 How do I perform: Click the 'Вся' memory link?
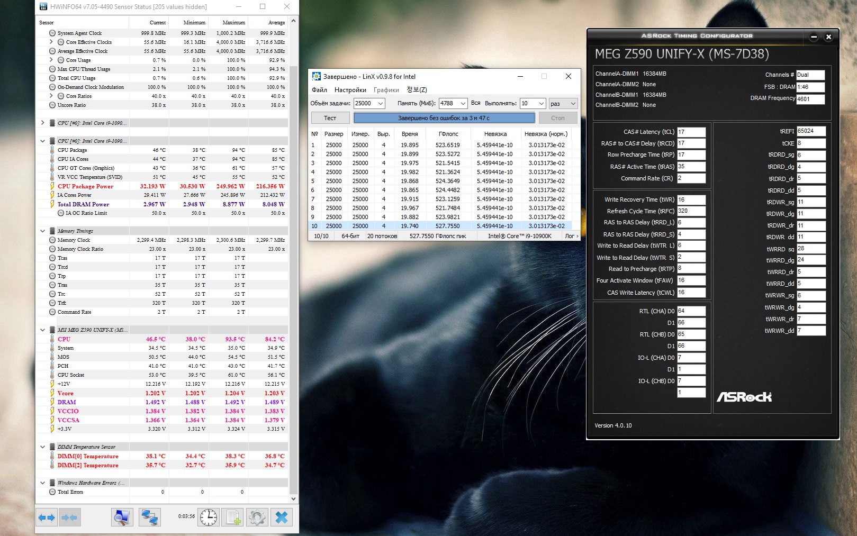[476, 103]
